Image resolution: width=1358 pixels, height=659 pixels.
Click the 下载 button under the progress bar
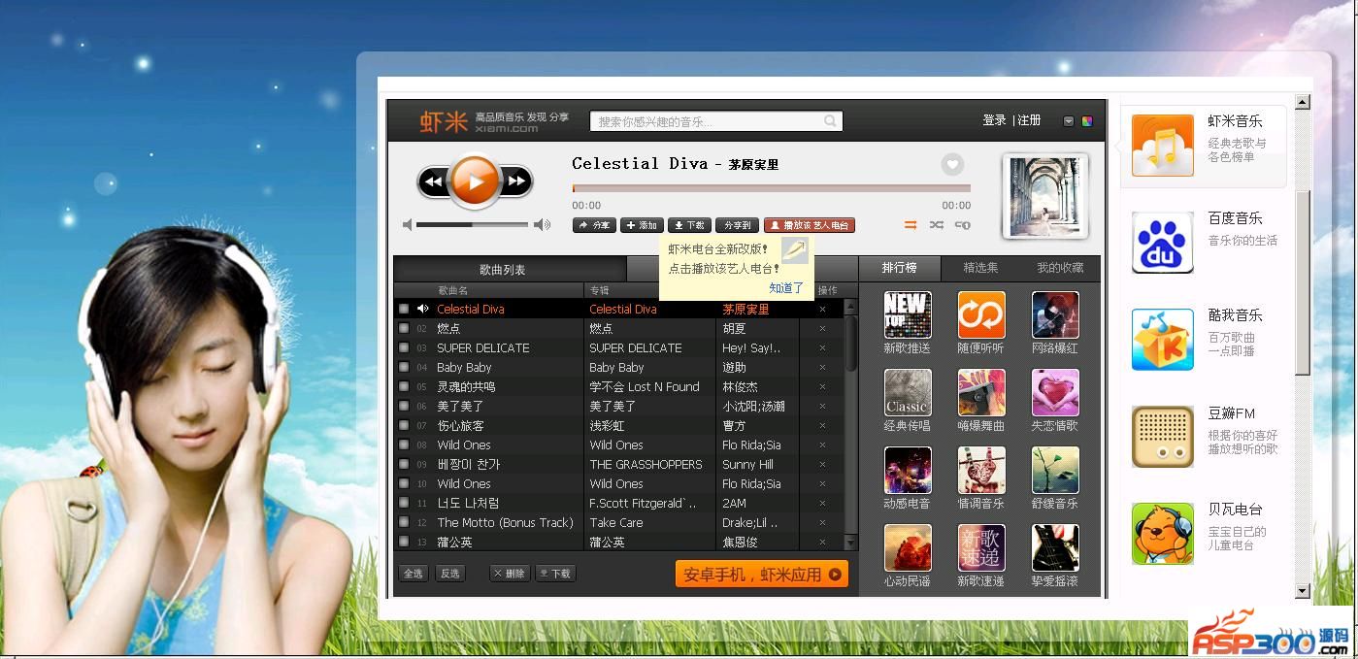(x=689, y=225)
